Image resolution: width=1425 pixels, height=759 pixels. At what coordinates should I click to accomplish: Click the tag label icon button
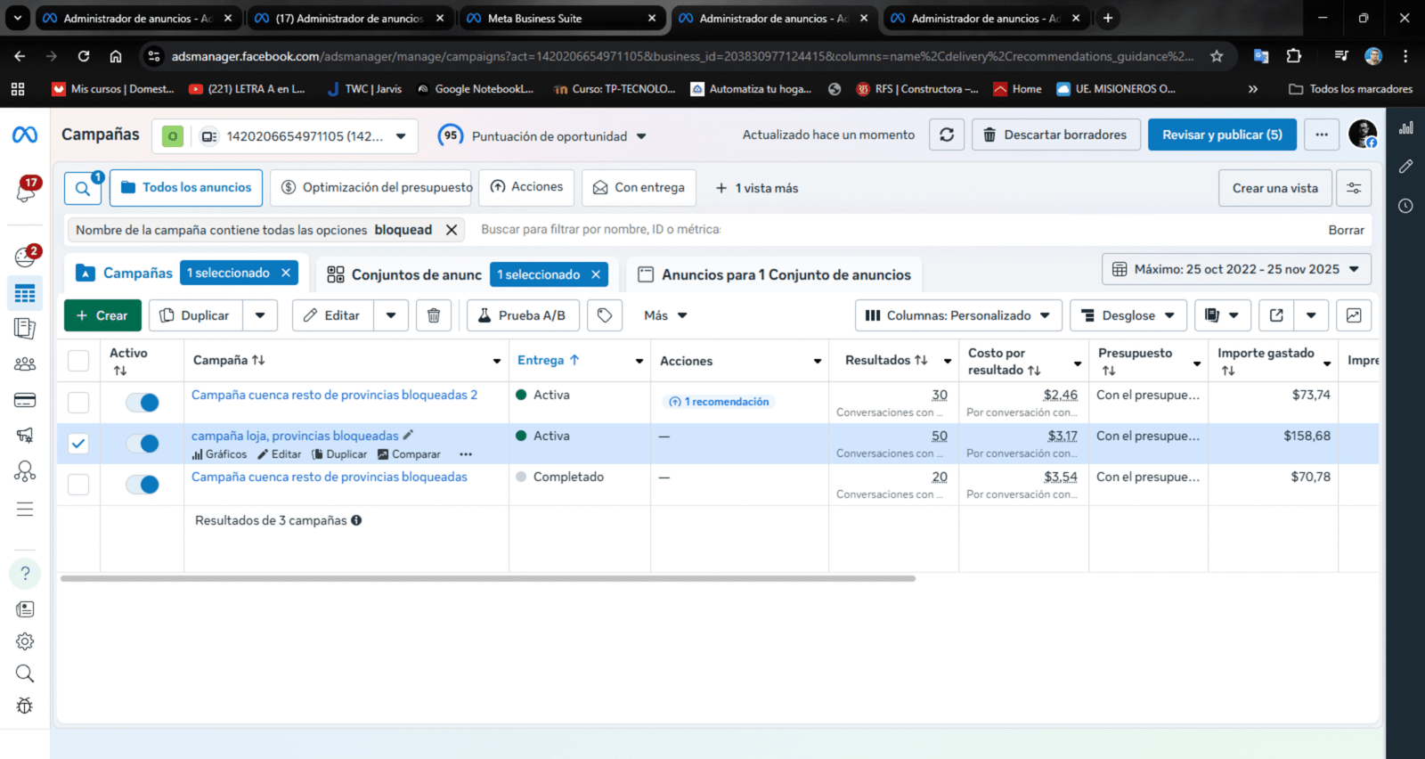tap(605, 315)
